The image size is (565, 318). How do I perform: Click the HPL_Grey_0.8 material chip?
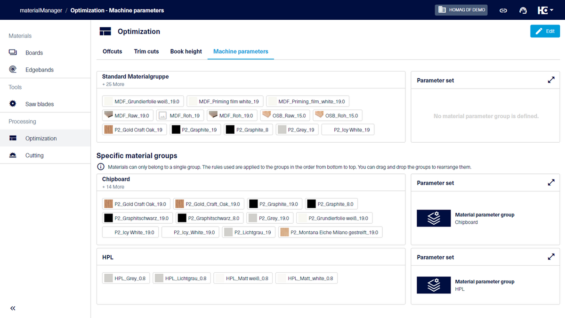coord(125,278)
